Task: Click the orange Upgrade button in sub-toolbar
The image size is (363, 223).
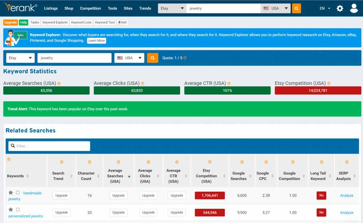Action: 10,22
